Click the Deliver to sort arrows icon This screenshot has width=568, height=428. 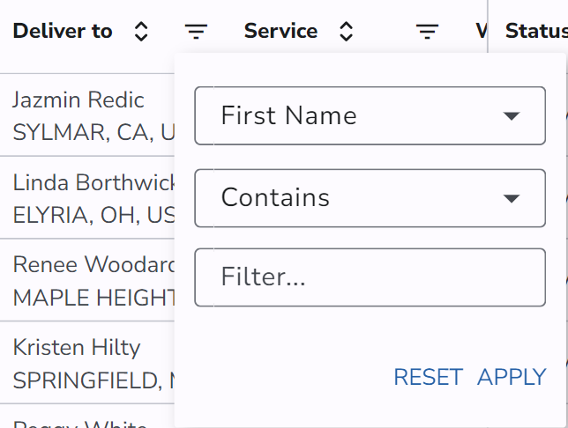pos(141,32)
